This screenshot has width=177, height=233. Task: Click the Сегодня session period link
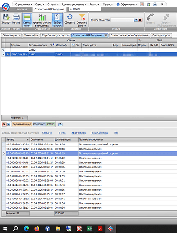[x=47, y=133]
